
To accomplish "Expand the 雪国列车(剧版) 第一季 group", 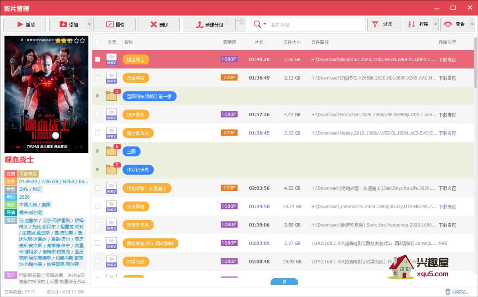I will pyautogui.click(x=97, y=96).
